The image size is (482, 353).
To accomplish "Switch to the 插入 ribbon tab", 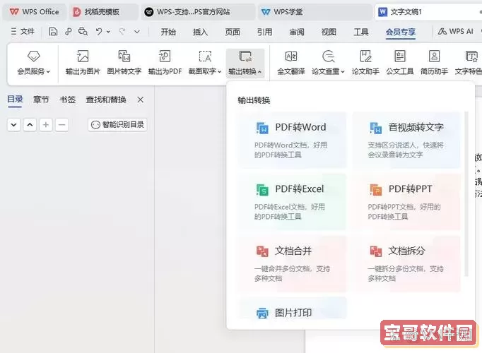I will [200, 32].
